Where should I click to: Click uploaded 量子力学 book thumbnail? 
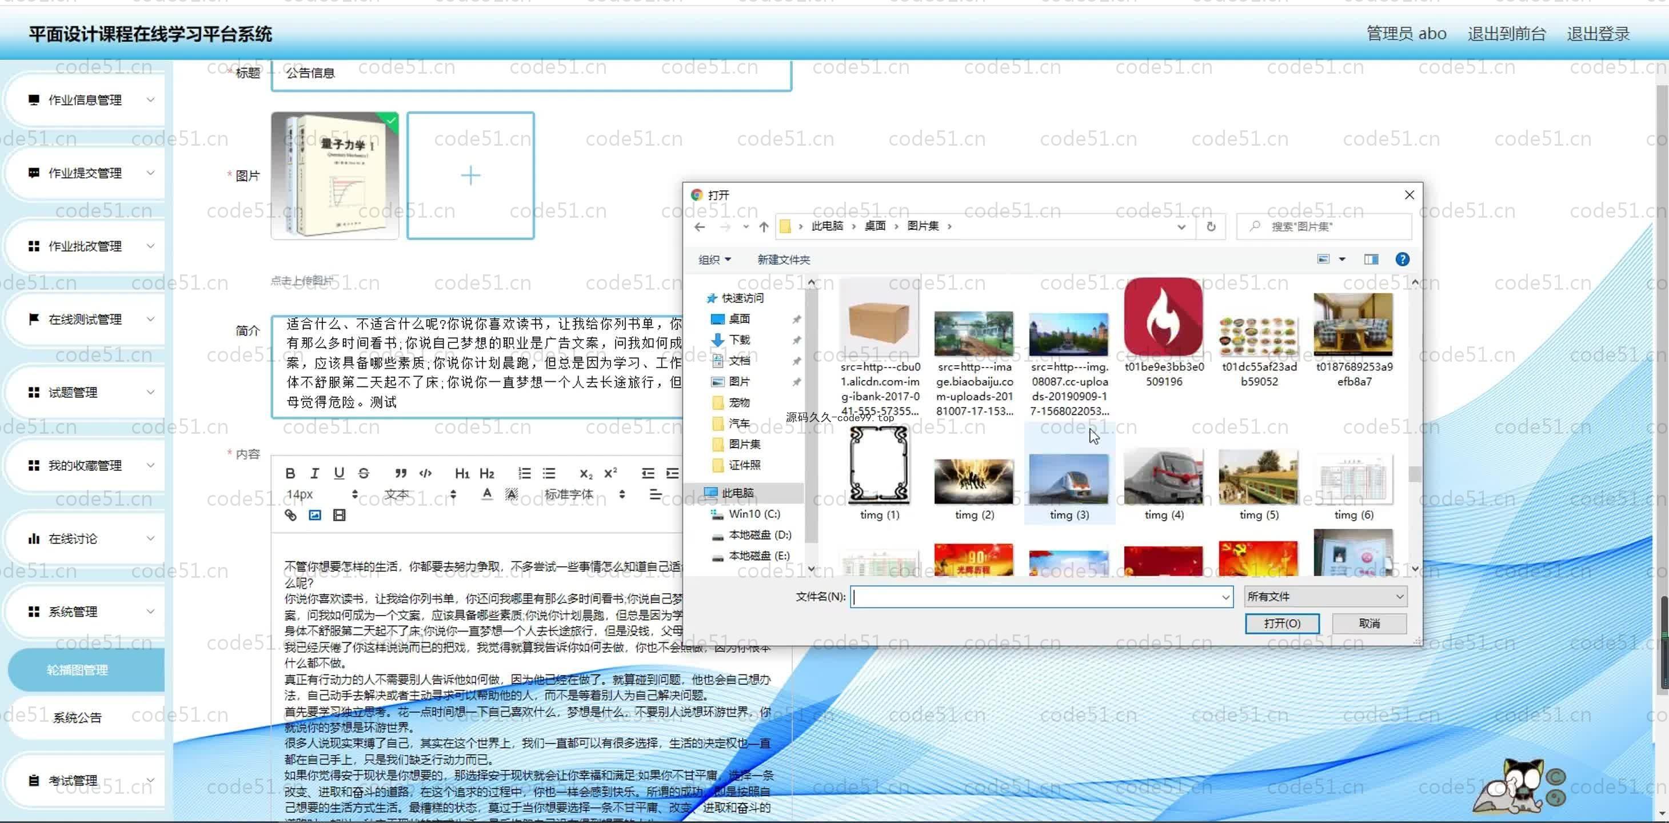[x=335, y=175]
